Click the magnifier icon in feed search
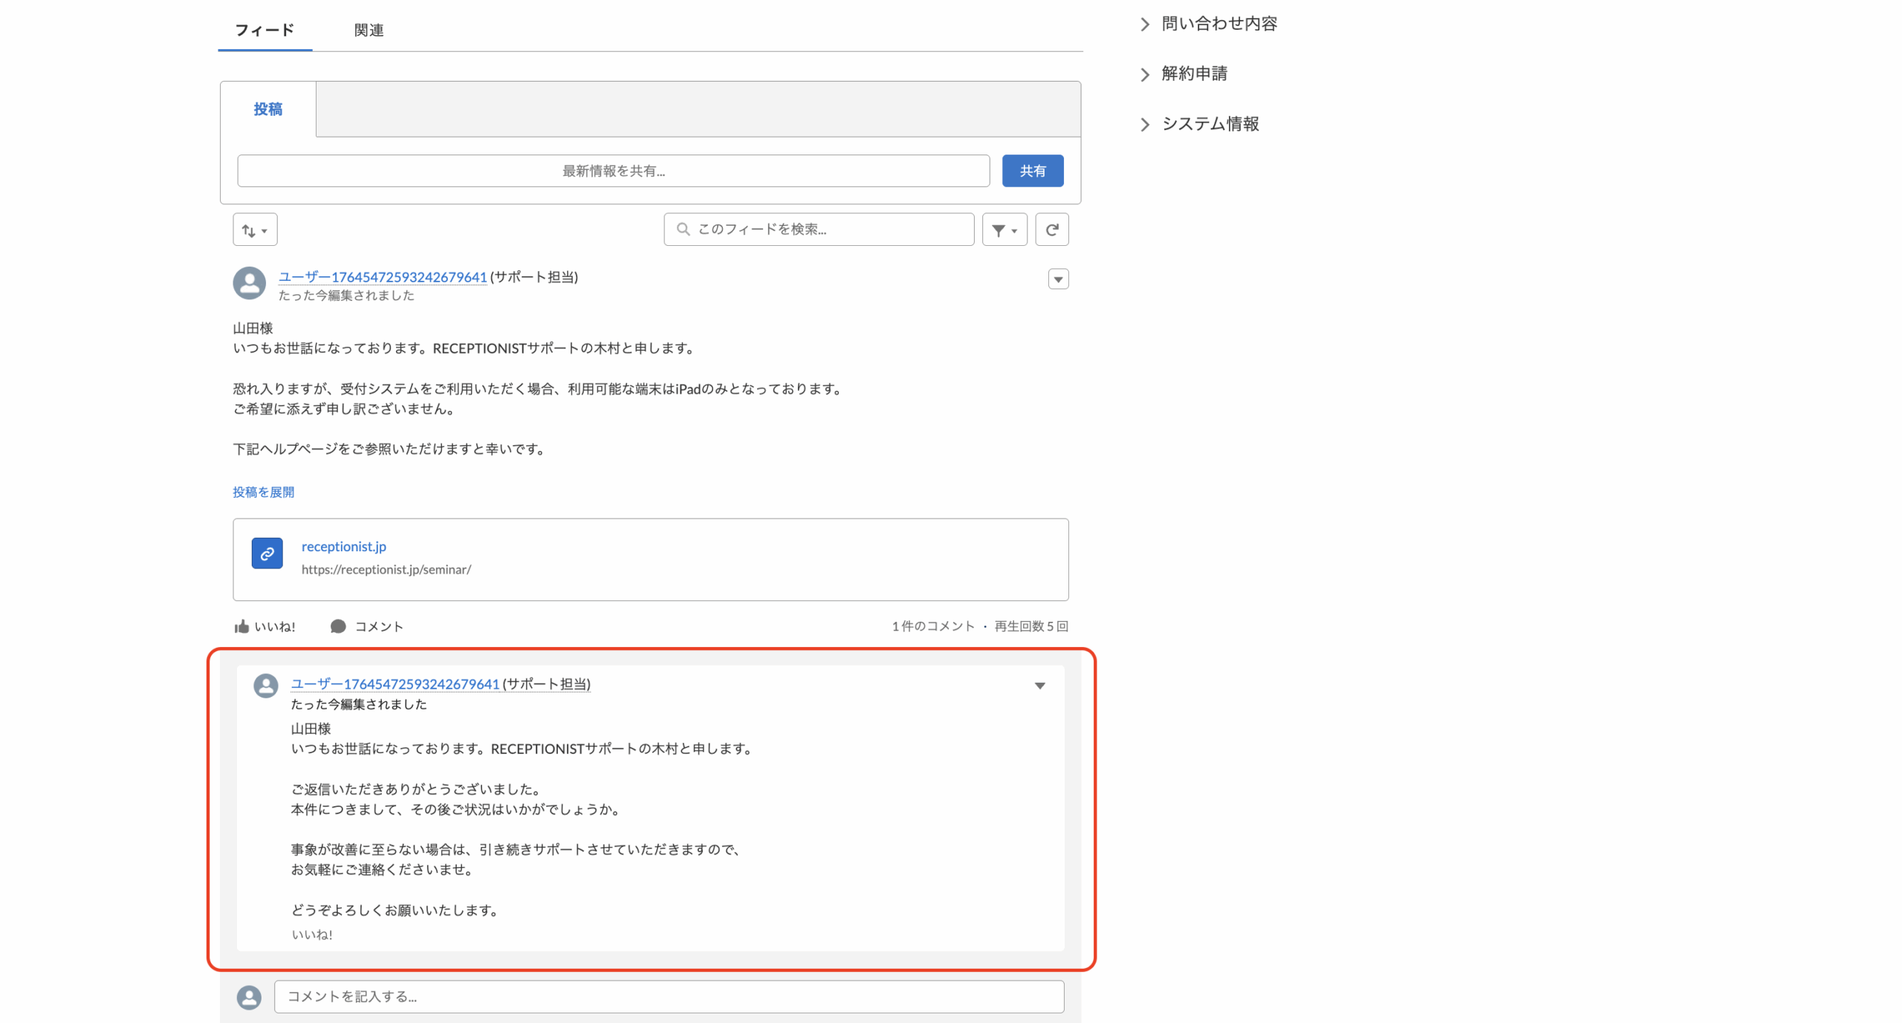Image resolution: width=1902 pixels, height=1023 pixels. point(683,229)
